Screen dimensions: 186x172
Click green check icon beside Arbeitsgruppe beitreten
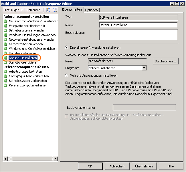5,72
